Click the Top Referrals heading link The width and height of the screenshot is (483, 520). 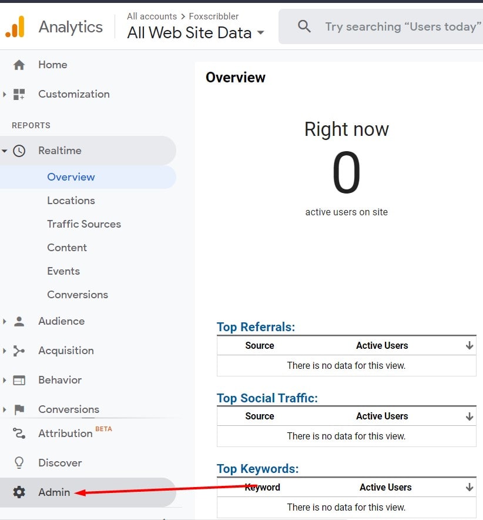tap(256, 327)
